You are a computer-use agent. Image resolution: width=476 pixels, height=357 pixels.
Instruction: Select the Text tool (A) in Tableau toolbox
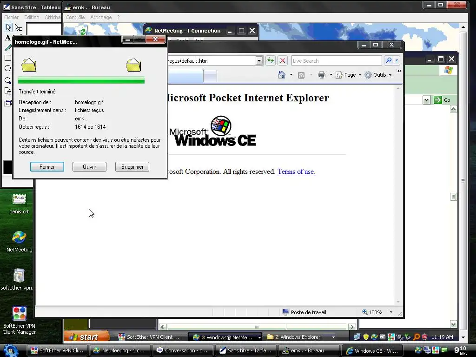(x=7, y=38)
